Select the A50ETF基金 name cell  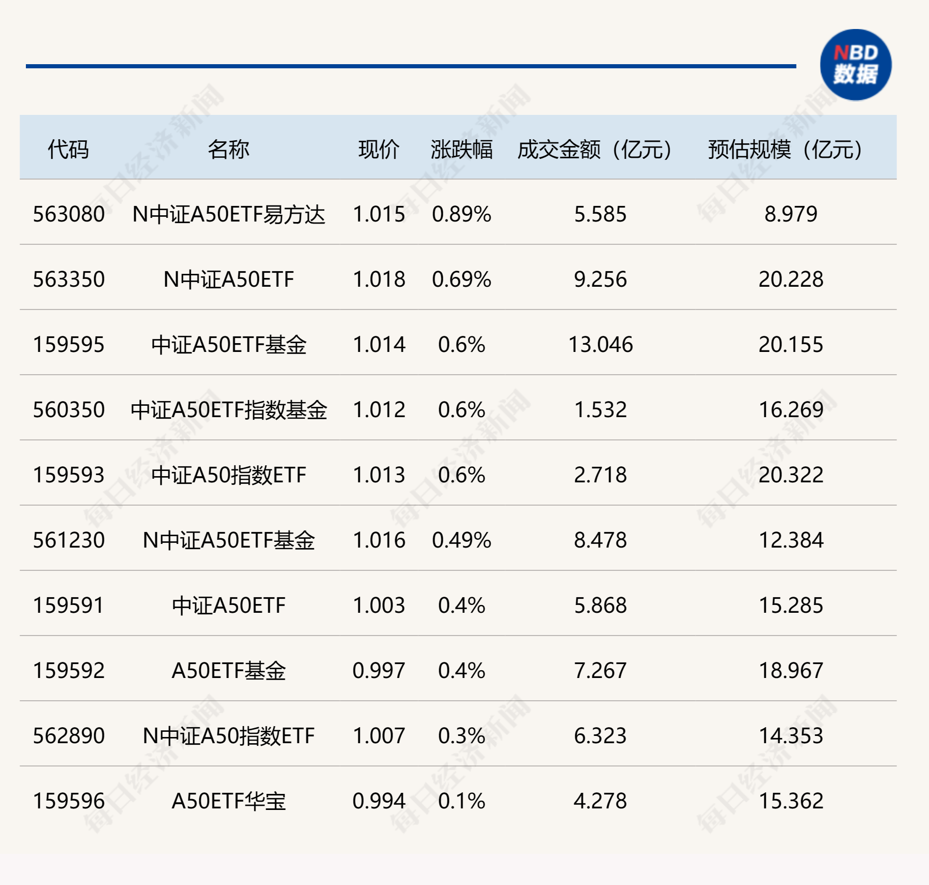[x=228, y=671]
